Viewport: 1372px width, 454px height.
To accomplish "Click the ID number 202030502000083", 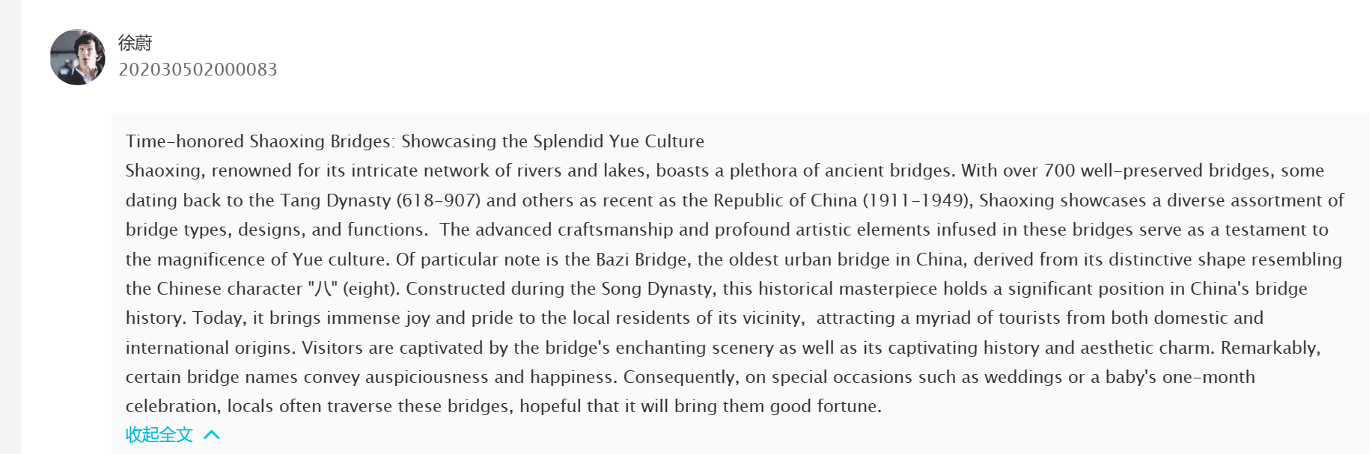I will (x=198, y=70).
